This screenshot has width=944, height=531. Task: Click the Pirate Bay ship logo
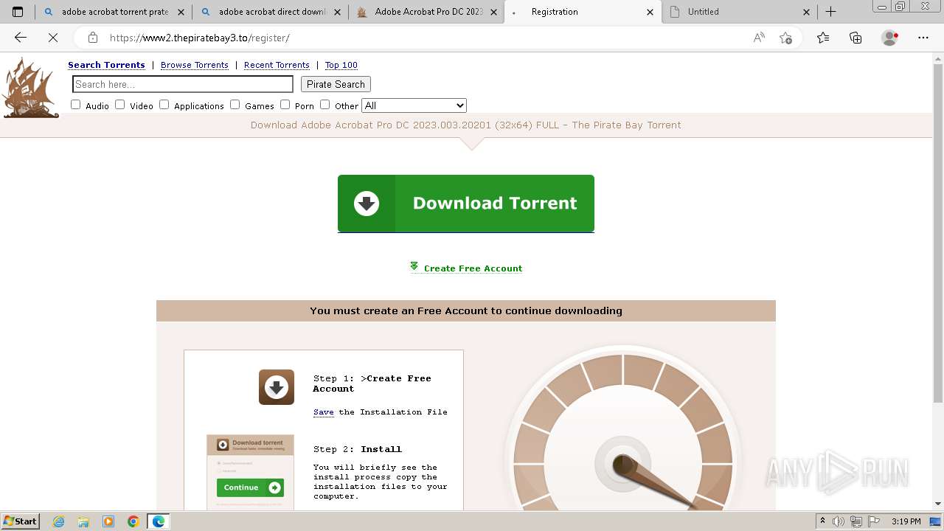coord(30,88)
